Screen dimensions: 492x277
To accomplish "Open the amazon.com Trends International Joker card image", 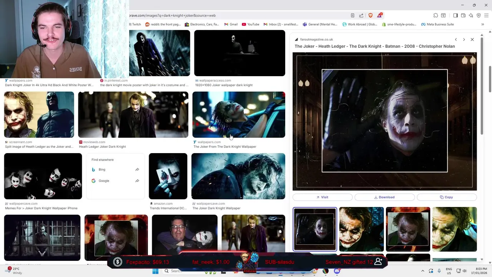I will click(168, 176).
